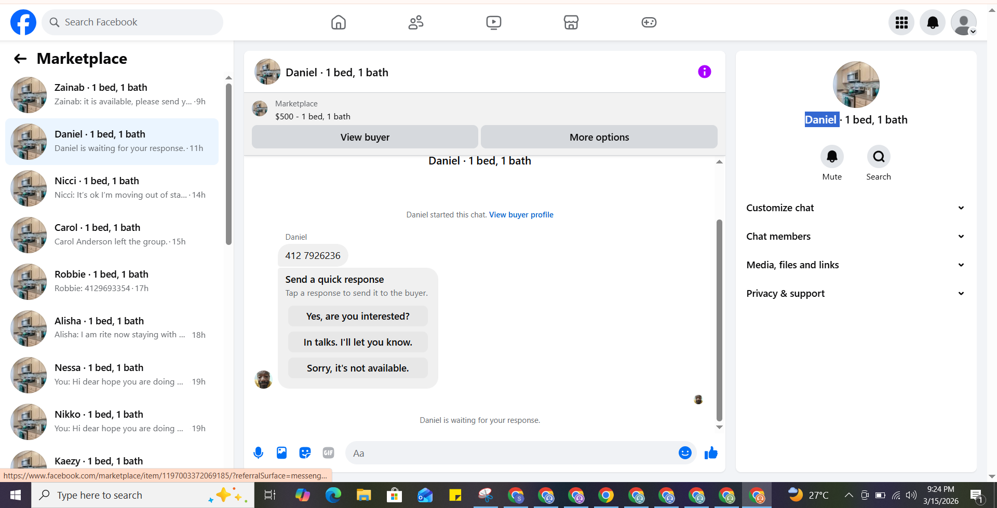Send quick response 'Yes, are you interested?'
Viewport: 997px width, 508px height.
coord(358,316)
